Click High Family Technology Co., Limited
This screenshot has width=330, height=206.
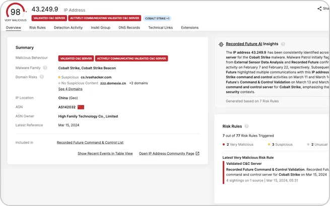pos(88,117)
